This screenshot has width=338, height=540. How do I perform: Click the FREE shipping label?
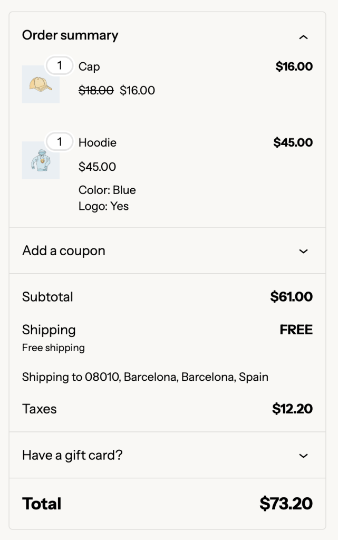(296, 330)
